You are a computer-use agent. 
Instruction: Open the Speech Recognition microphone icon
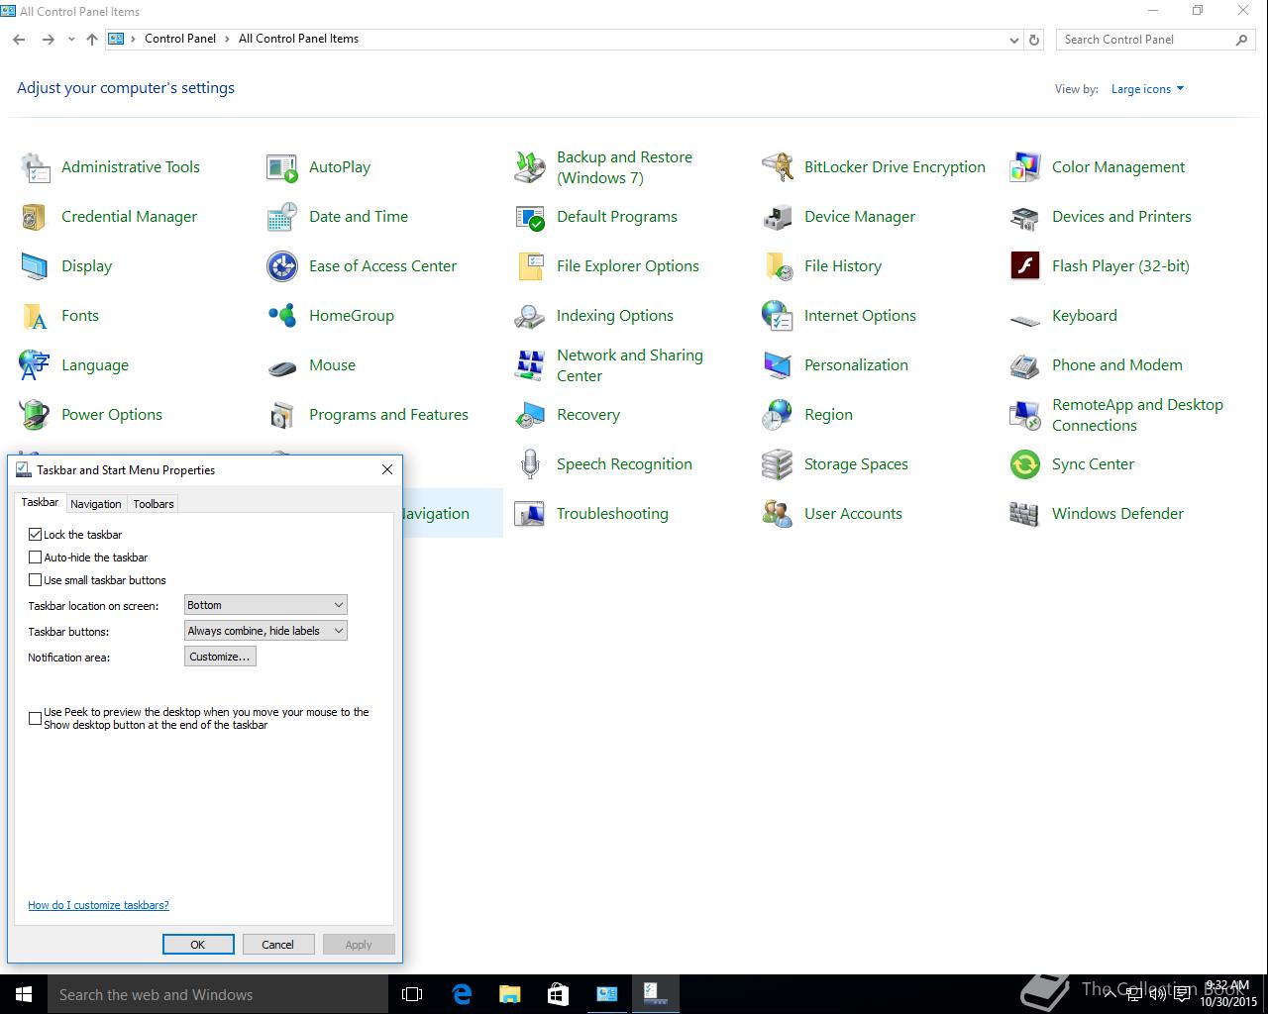tap(530, 464)
